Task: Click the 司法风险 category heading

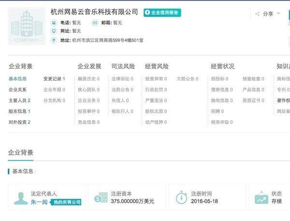Action: click(123, 66)
